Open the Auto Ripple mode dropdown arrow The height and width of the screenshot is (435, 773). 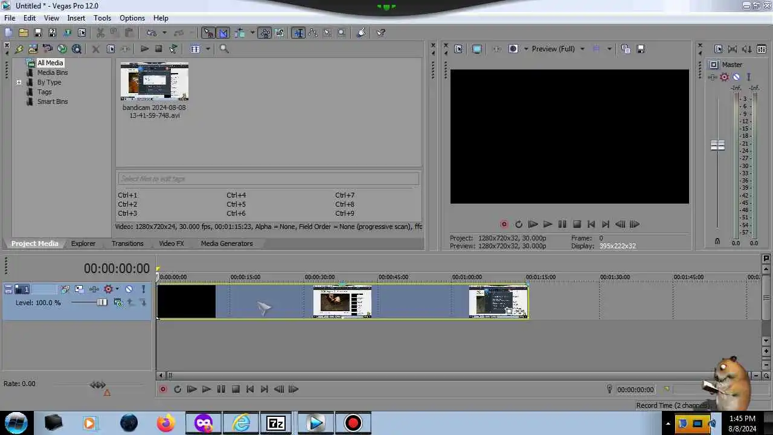[x=252, y=33]
